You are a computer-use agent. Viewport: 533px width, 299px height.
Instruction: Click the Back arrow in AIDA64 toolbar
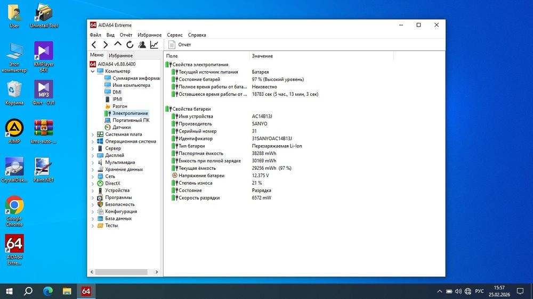pos(94,45)
